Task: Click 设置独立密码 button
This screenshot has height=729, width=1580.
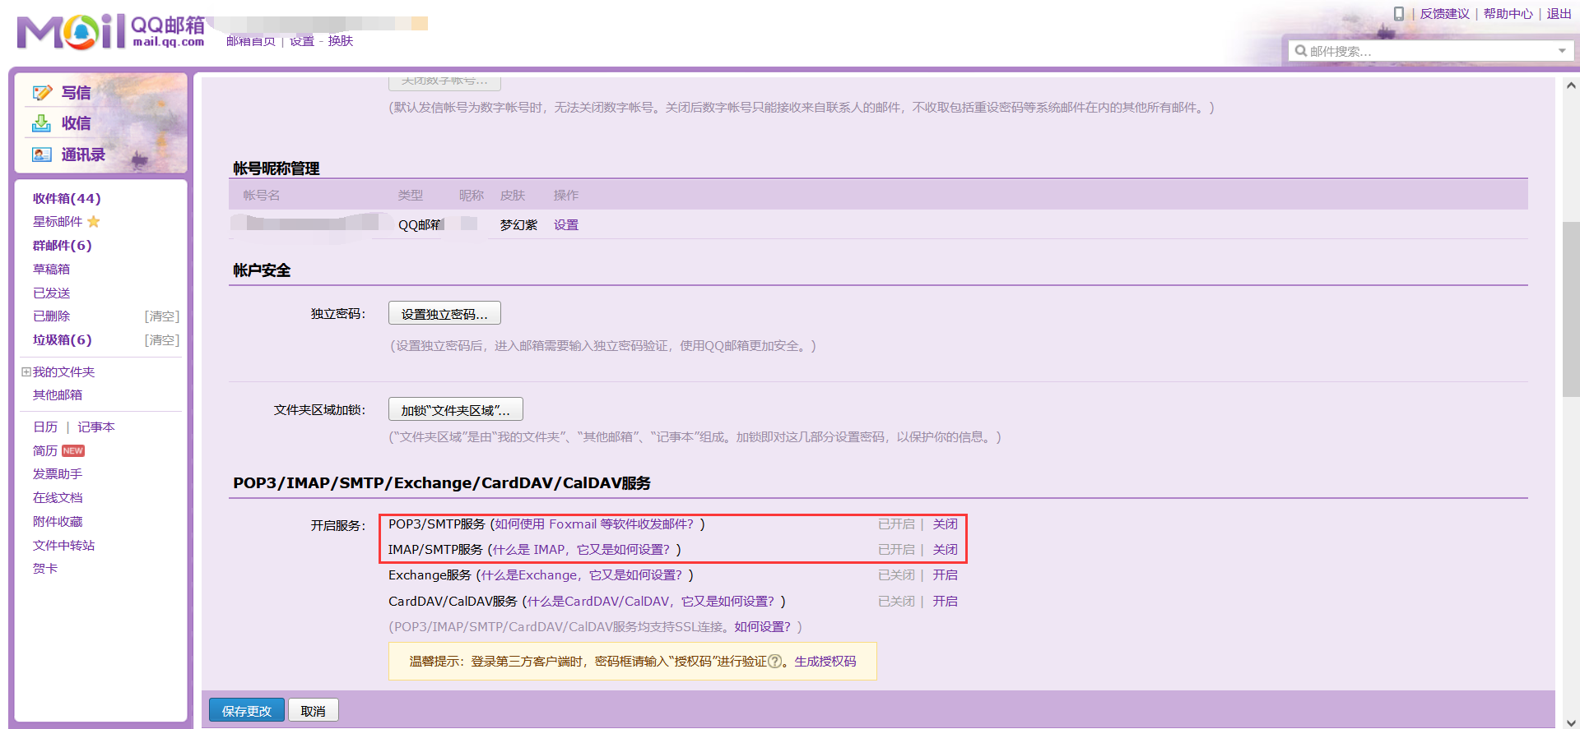Action: (444, 314)
